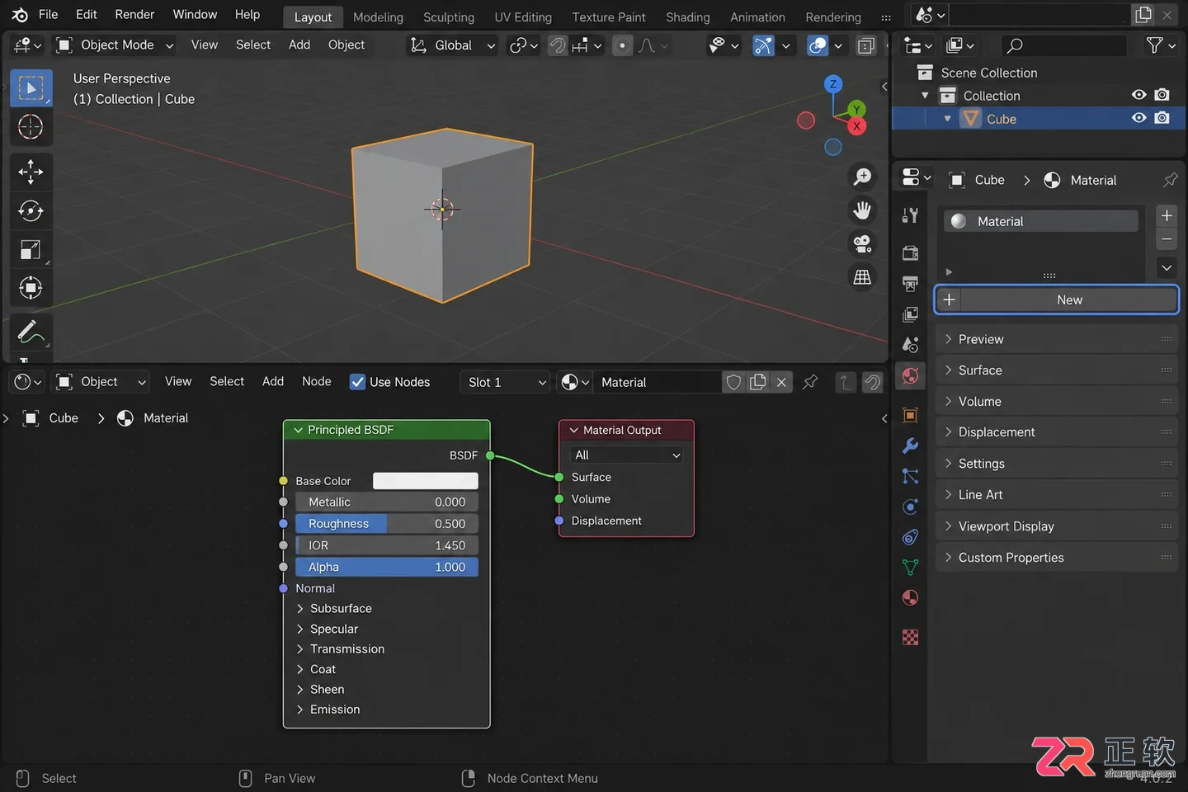1188x792 pixels.
Task: Open the File menu
Action: coord(49,14)
